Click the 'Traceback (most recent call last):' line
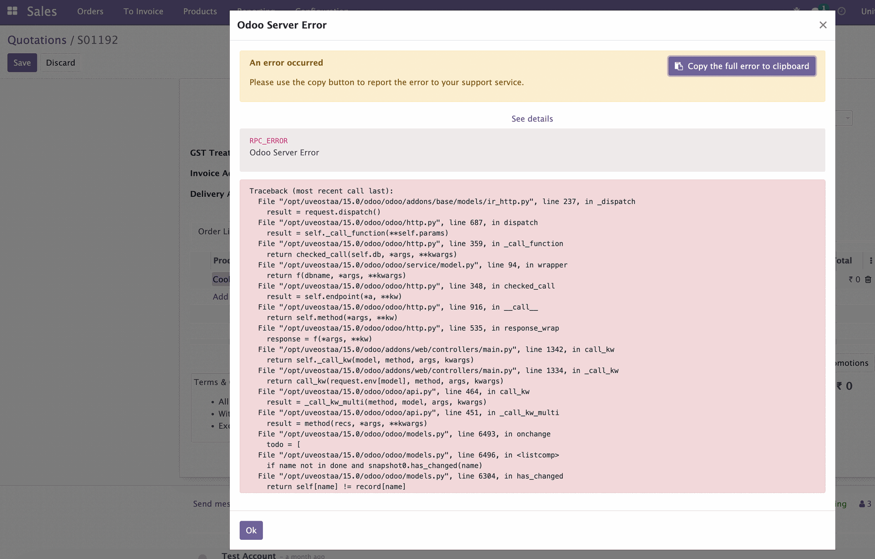Screen dimensions: 875x559 (x=321, y=191)
